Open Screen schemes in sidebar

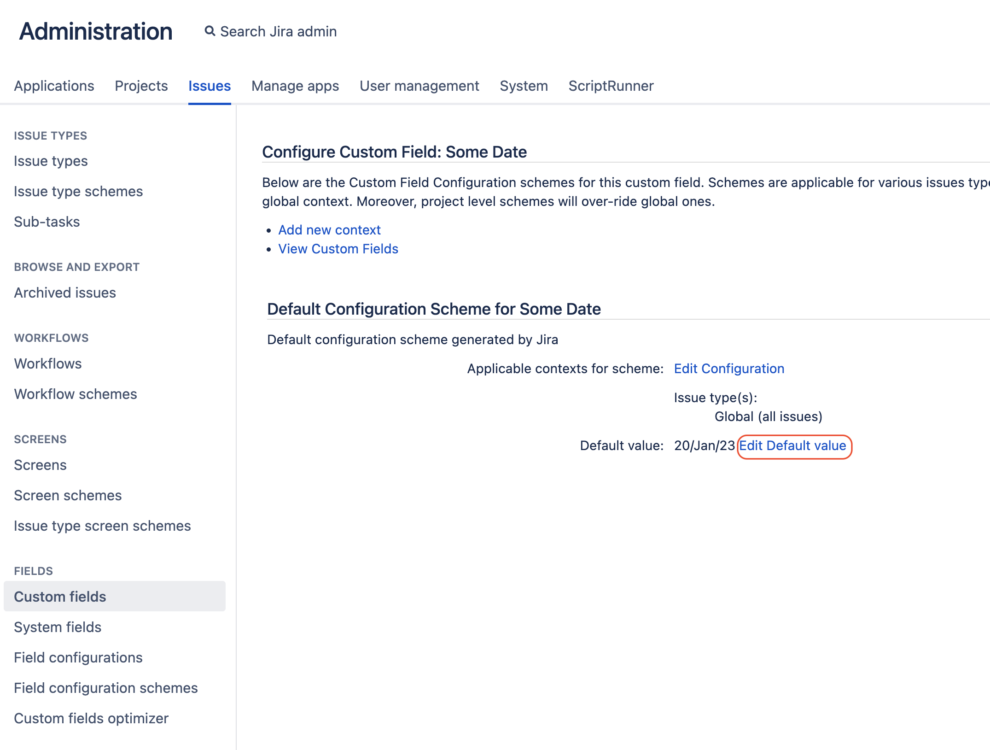tap(68, 495)
